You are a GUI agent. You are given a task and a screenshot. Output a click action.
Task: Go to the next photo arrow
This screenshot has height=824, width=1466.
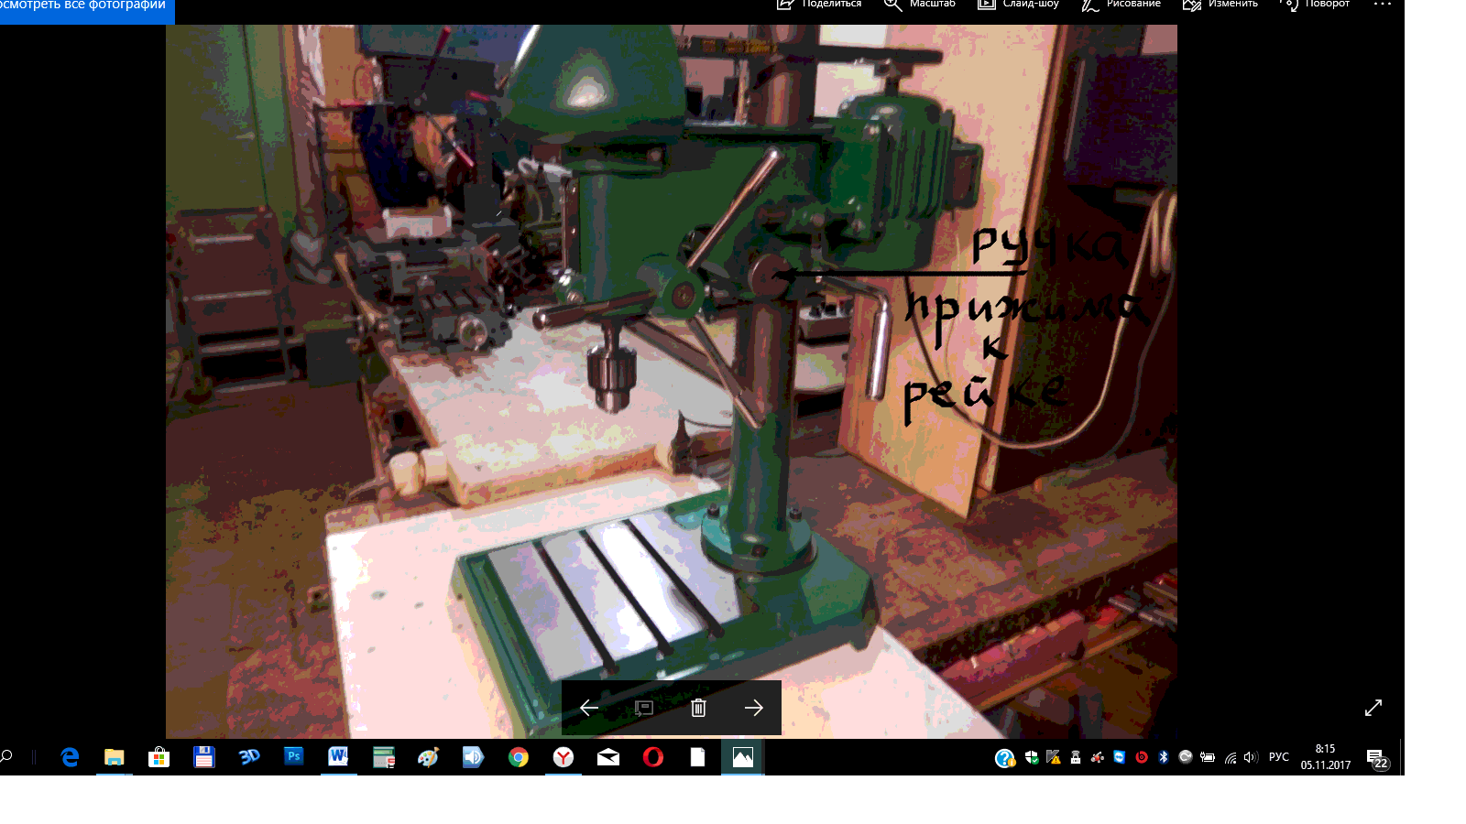pos(753,708)
